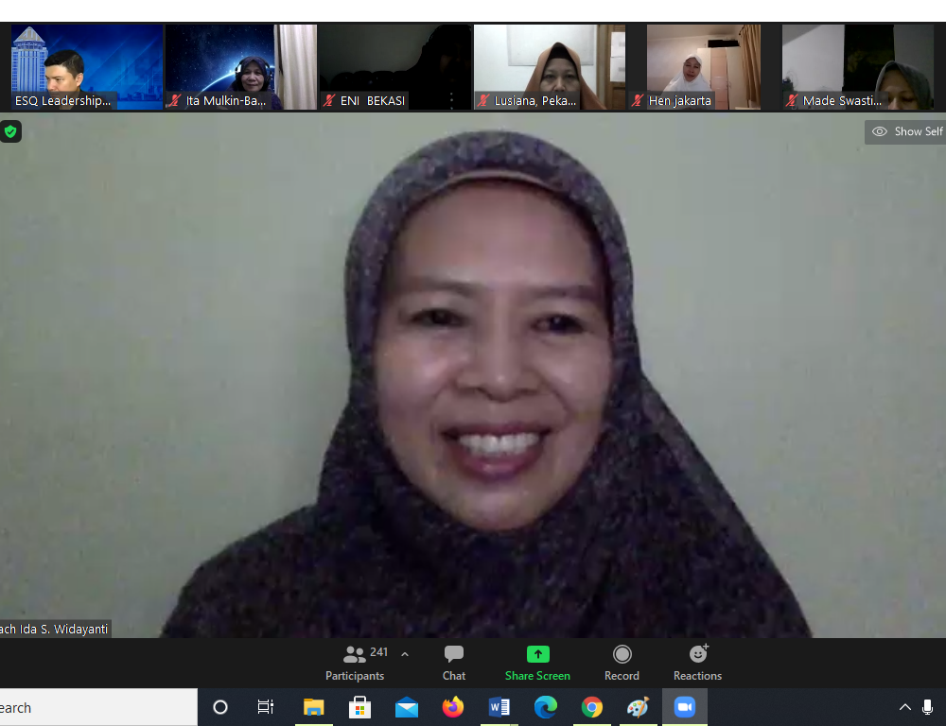This screenshot has height=726, width=946.
Task: Click the Ida S. Widayanti name label
Action: point(55,629)
